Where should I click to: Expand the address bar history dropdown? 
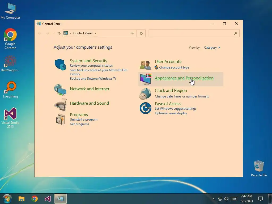(x=133, y=33)
